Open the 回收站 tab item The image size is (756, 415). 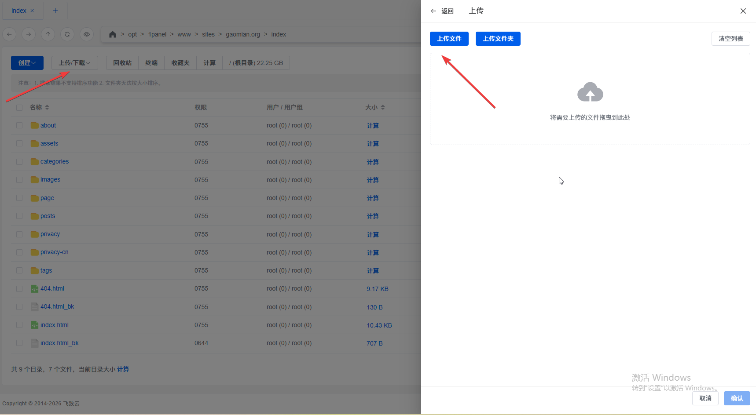pyautogui.click(x=122, y=63)
